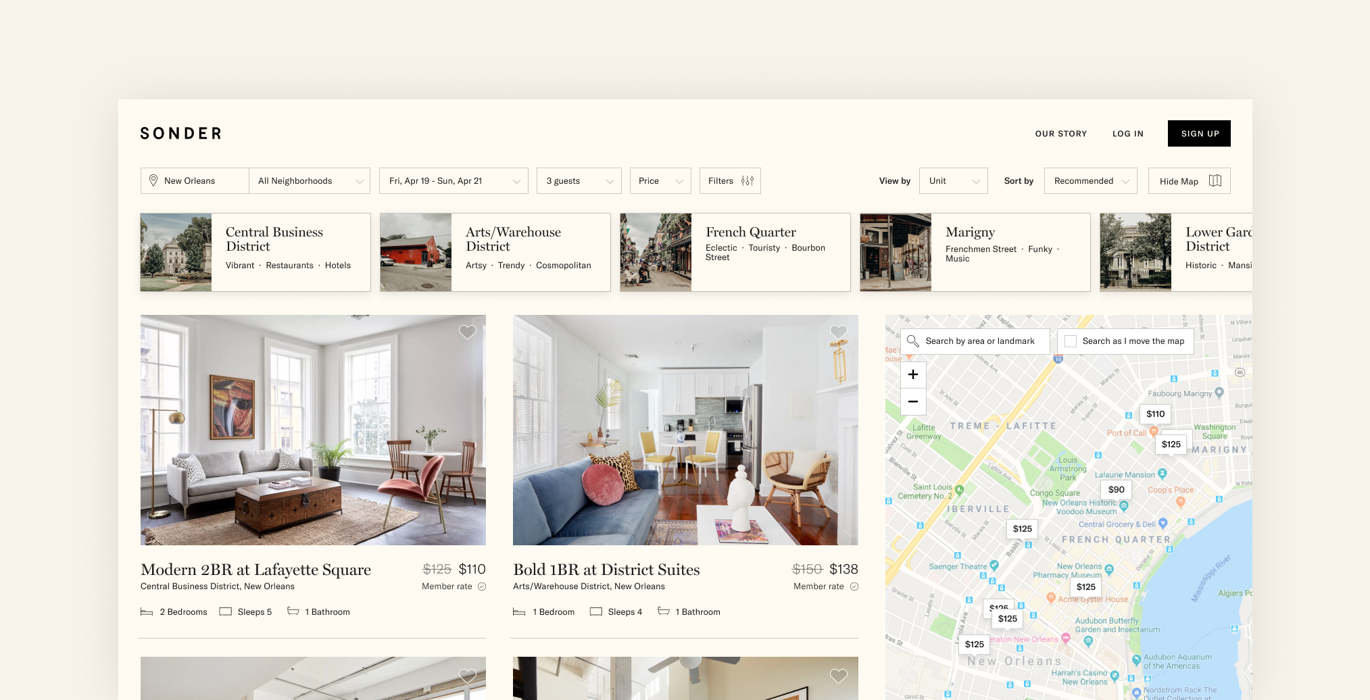Select the Marigny neighborhood card
Viewport: 1370px width, 700px height.
pos(975,253)
